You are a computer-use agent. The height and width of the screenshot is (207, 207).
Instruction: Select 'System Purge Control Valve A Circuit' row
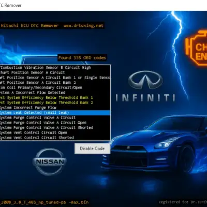(x=55, y=117)
